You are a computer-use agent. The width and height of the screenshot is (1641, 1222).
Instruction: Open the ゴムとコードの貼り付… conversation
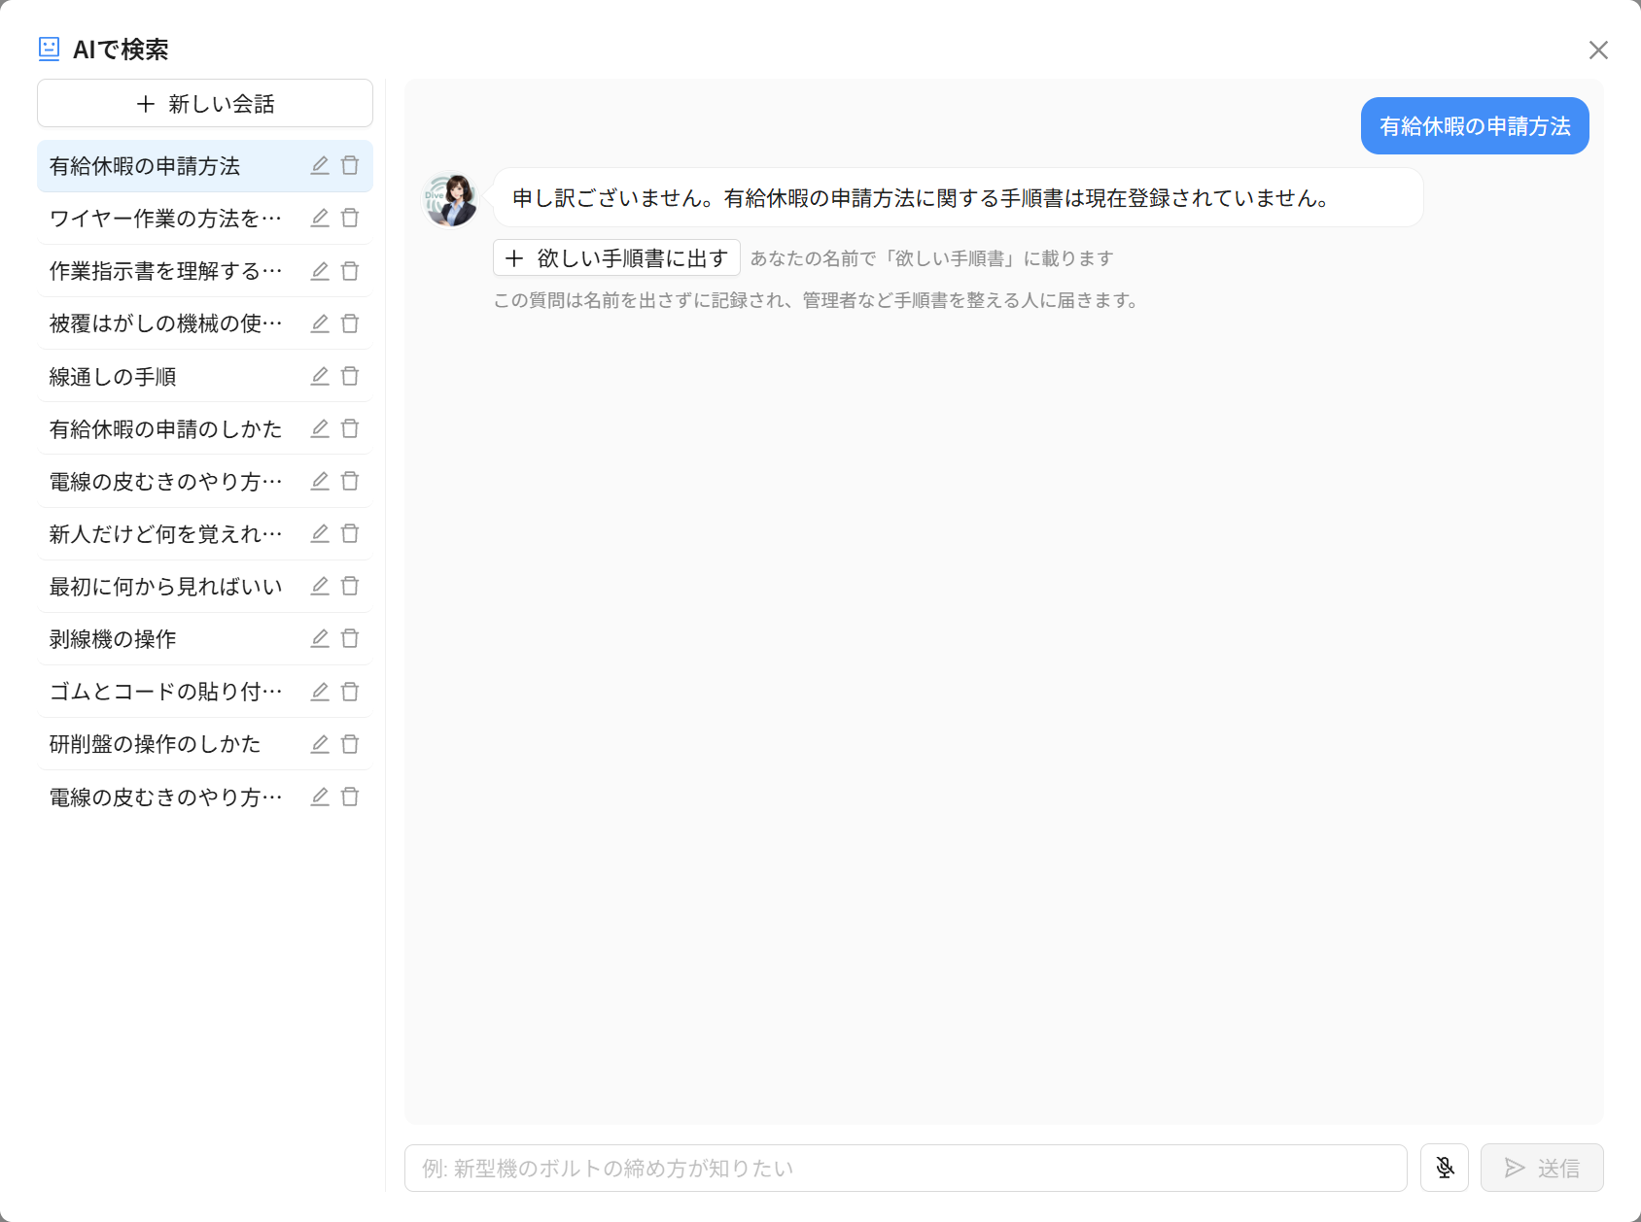205,692
